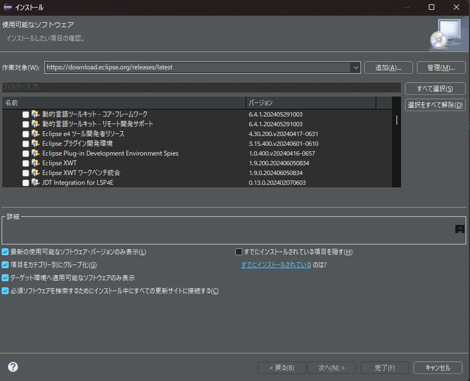
Task: Click the feature icon beside the Eclipse XWT row
Action: tap(35, 163)
